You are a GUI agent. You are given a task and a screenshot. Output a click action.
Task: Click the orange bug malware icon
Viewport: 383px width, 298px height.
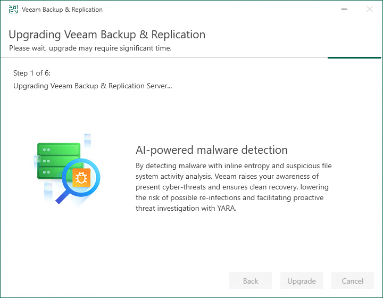pos(82,178)
